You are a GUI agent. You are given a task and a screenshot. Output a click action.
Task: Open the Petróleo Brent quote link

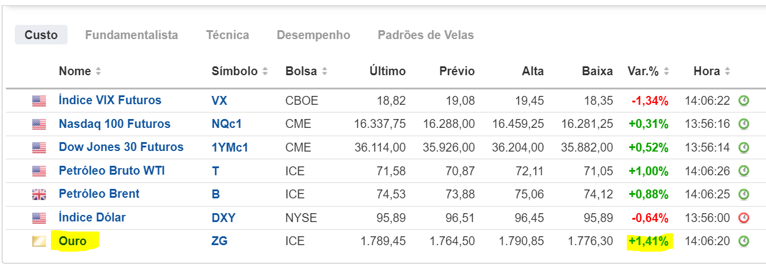(x=99, y=194)
